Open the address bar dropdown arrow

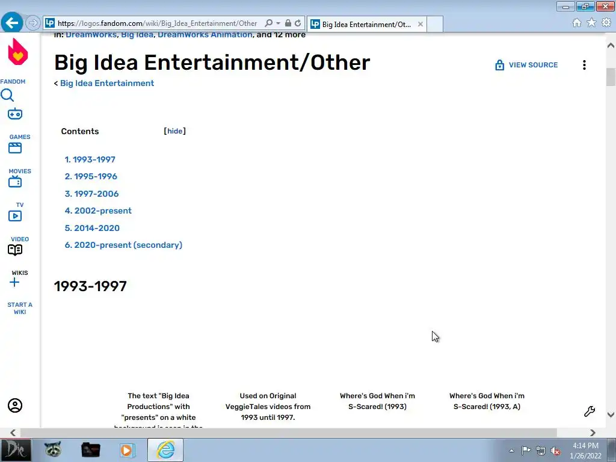[x=278, y=23]
